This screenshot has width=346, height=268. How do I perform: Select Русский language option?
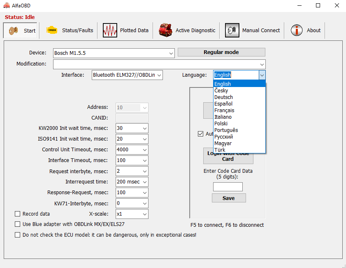(239, 136)
